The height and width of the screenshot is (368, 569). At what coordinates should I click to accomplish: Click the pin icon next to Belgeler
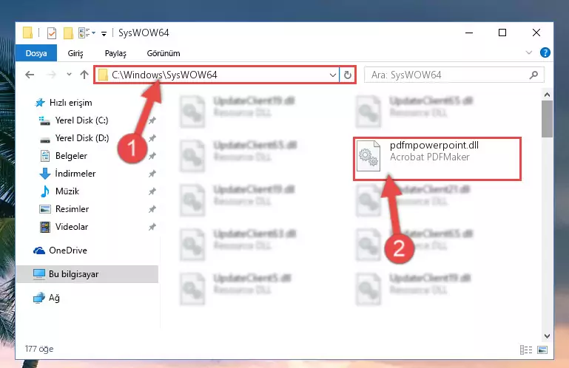click(x=152, y=156)
